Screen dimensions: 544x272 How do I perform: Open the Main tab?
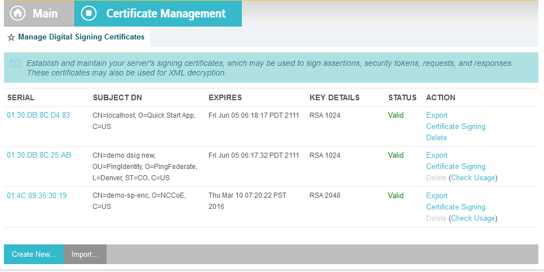pos(39,13)
